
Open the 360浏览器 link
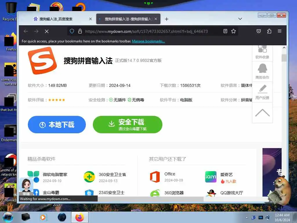click(x=174, y=193)
